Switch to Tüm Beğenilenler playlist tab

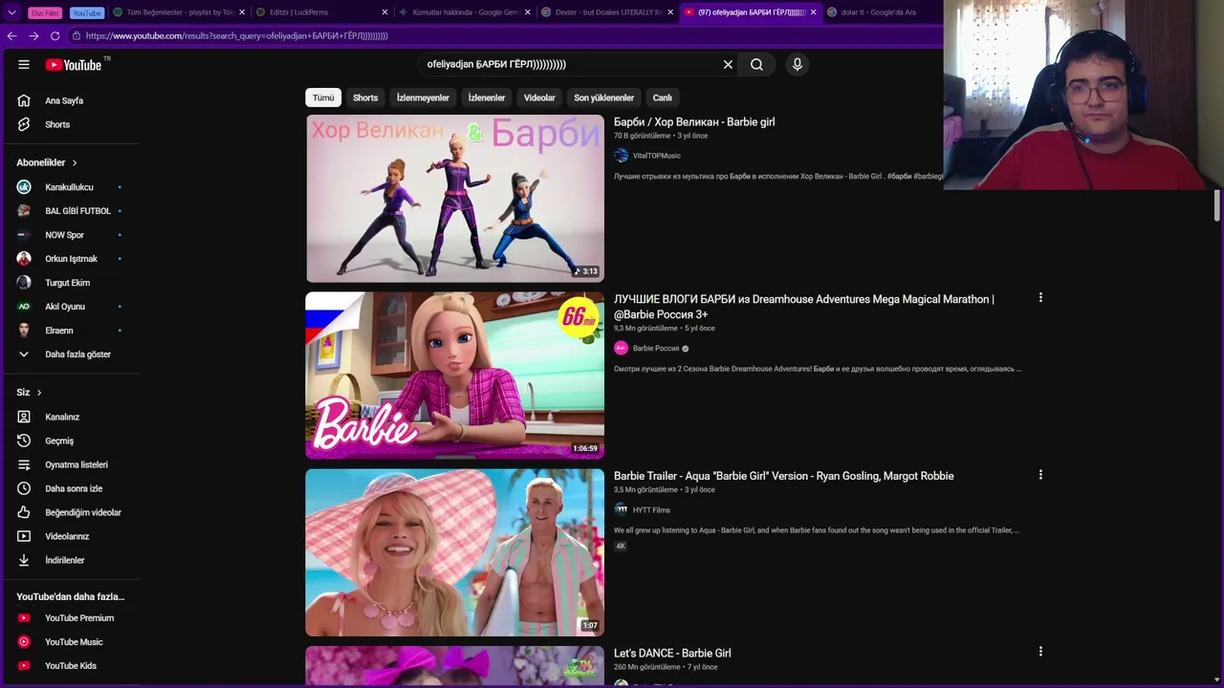(x=179, y=12)
